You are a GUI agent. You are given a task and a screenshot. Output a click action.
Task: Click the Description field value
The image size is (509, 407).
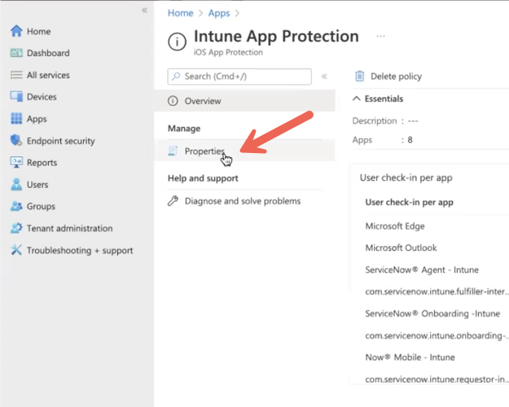413,121
